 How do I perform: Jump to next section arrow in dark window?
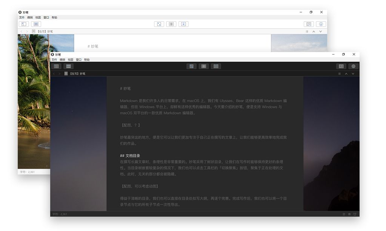coord(353,74)
